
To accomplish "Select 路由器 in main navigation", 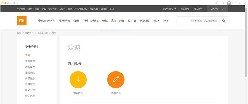I will pyautogui.click(x=132, y=21).
